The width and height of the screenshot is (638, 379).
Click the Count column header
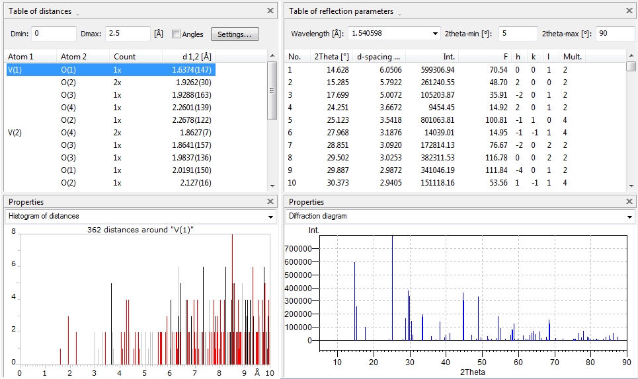pyautogui.click(x=125, y=57)
